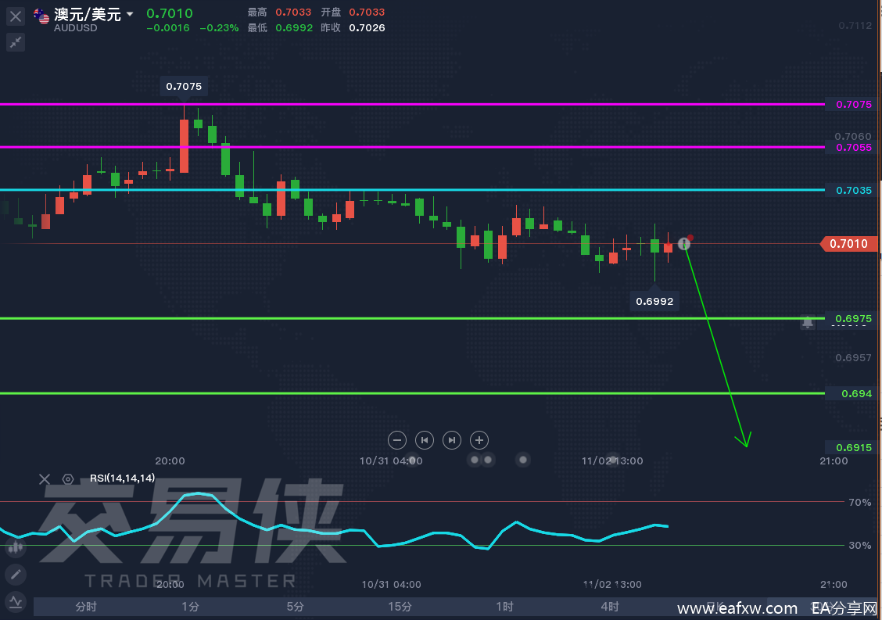Switch to the 4时 timeframe tab
The image size is (882, 620).
pos(610,607)
